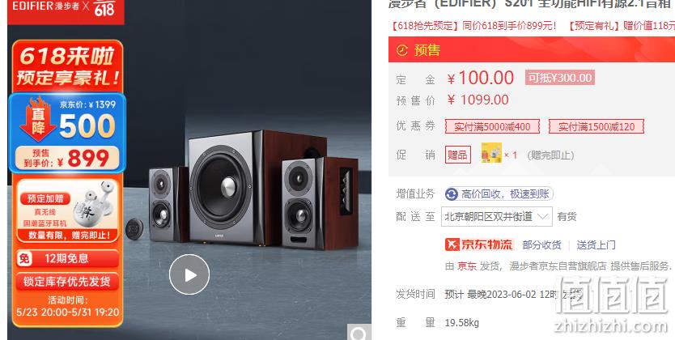Click the dropdown chevron for delivery address
The height and width of the screenshot is (340, 675).
pos(543,216)
